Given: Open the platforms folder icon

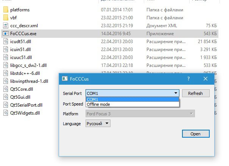Looking at the screenshot, I should point(6,10).
